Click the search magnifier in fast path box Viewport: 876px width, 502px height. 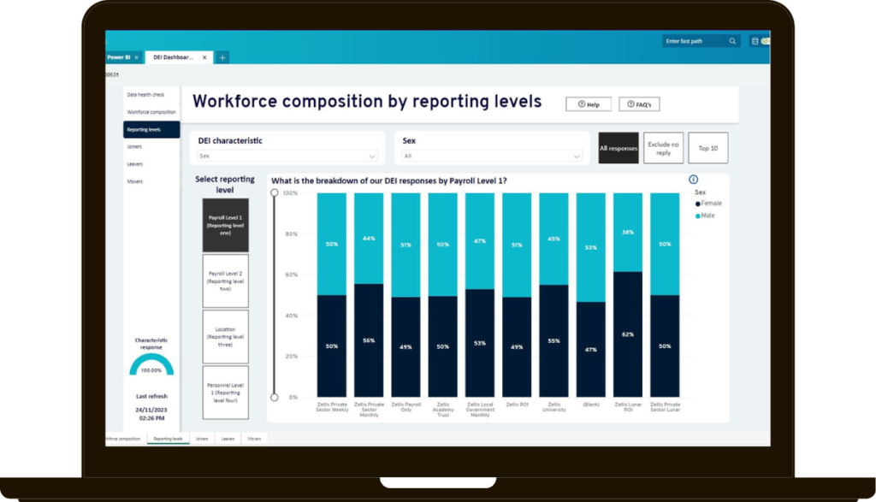(x=732, y=41)
